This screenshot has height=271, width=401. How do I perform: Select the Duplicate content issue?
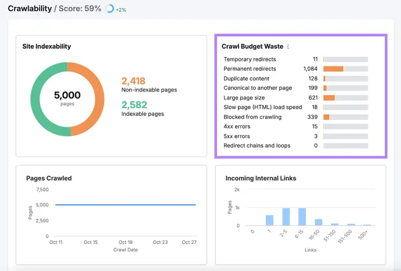click(x=296, y=79)
